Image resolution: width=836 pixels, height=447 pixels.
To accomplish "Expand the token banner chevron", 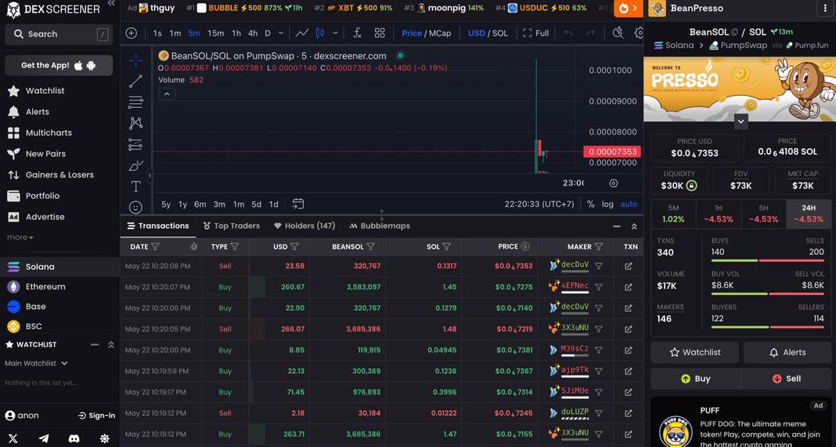I will point(741,121).
